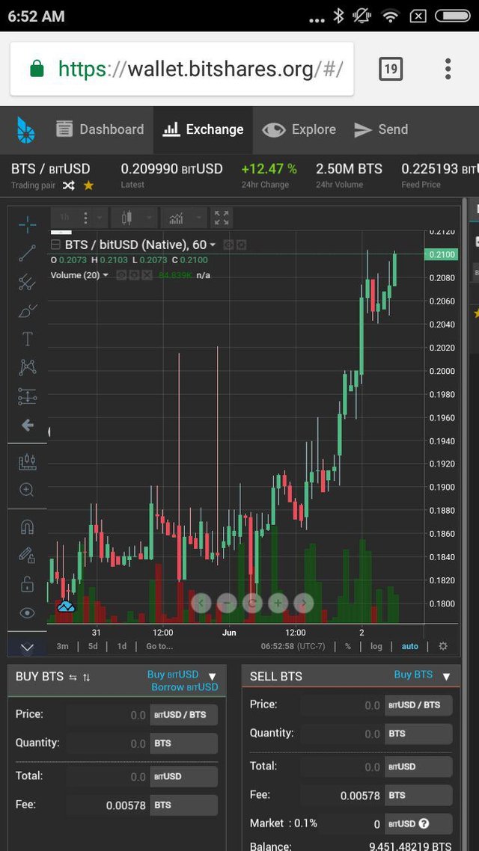This screenshot has height=851, width=479.
Task: Open the Explore tab
Action: point(299,129)
